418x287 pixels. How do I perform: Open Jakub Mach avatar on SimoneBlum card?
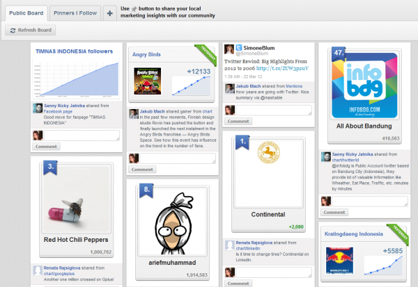[x=230, y=88]
